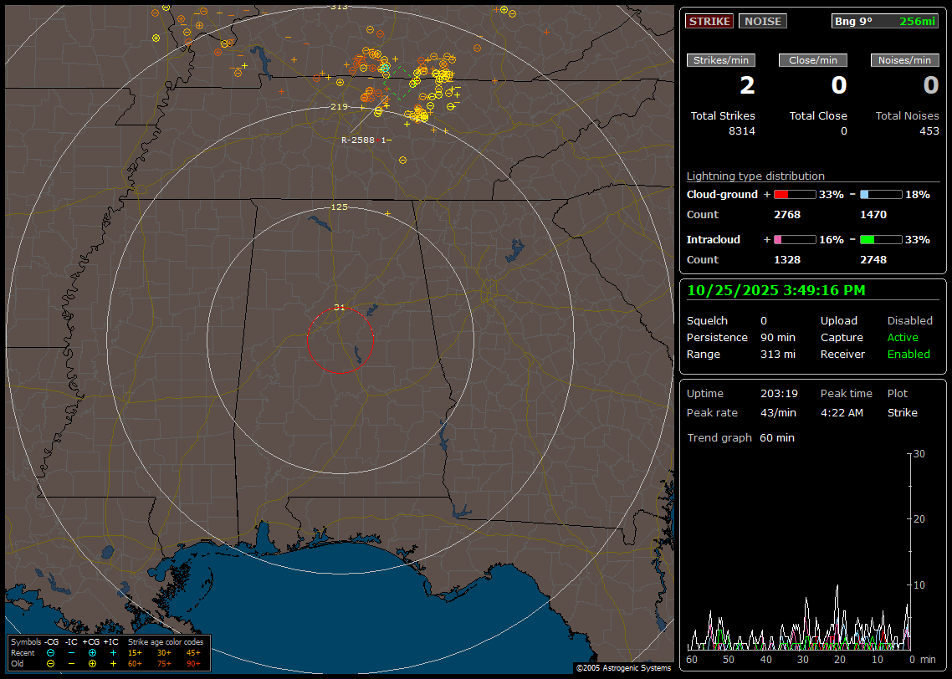This screenshot has height=679, width=952.
Task: Click the negative Intracloud green percentage bar
Action: pyautogui.click(x=881, y=239)
